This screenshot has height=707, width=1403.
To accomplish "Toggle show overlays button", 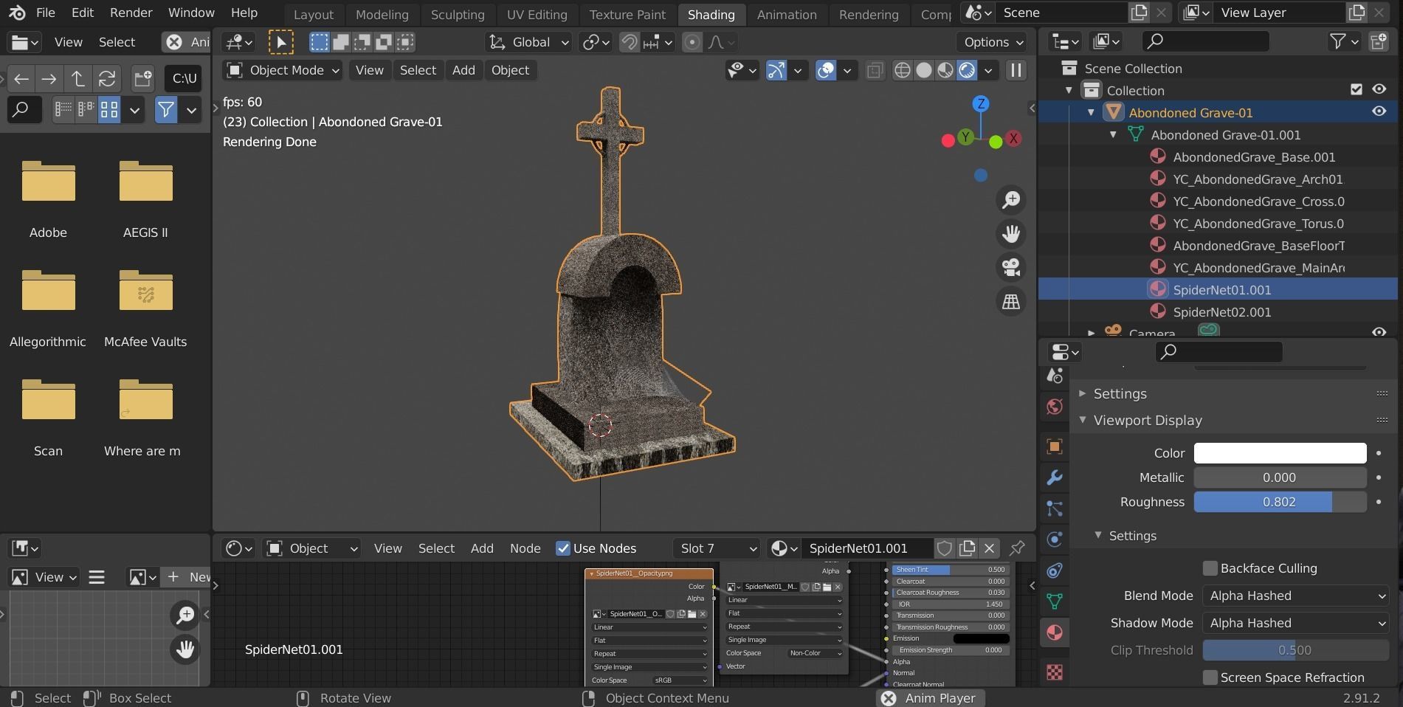I will click(x=826, y=70).
